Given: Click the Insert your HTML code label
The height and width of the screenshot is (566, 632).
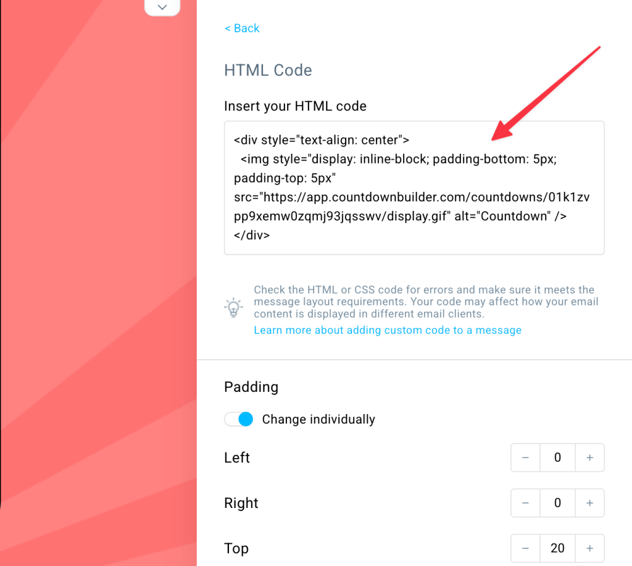Looking at the screenshot, I should coord(295,106).
